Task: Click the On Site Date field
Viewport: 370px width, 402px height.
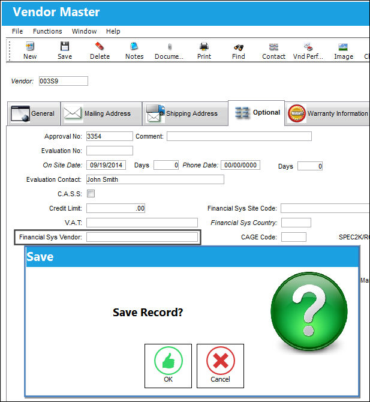Action: tap(106, 165)
